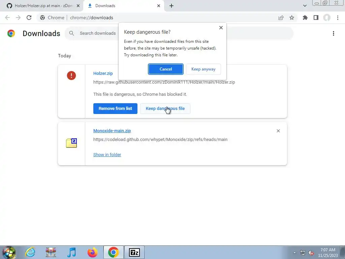Go forward with the forward arrow
Image resolution: width=345 pixels, height=259 pixels.
pos(18,18)
